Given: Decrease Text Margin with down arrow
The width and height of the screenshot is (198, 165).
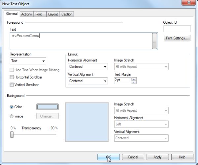Looking at the screenshot, I should click(x=134, y=82).
